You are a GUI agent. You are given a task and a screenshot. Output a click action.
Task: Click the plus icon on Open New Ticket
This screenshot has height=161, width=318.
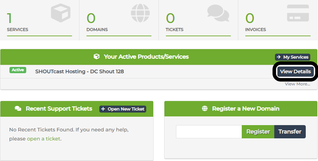(x=103, y=109)
